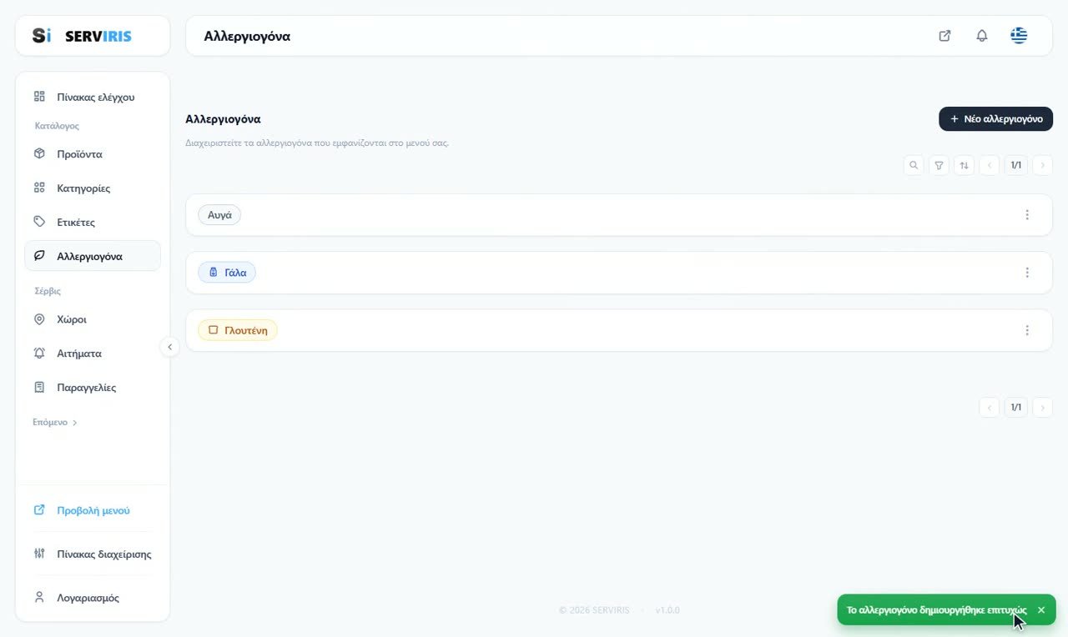Open Πίνακας ελέγχου menu item
1068x637 pixels.
point(93,97)
